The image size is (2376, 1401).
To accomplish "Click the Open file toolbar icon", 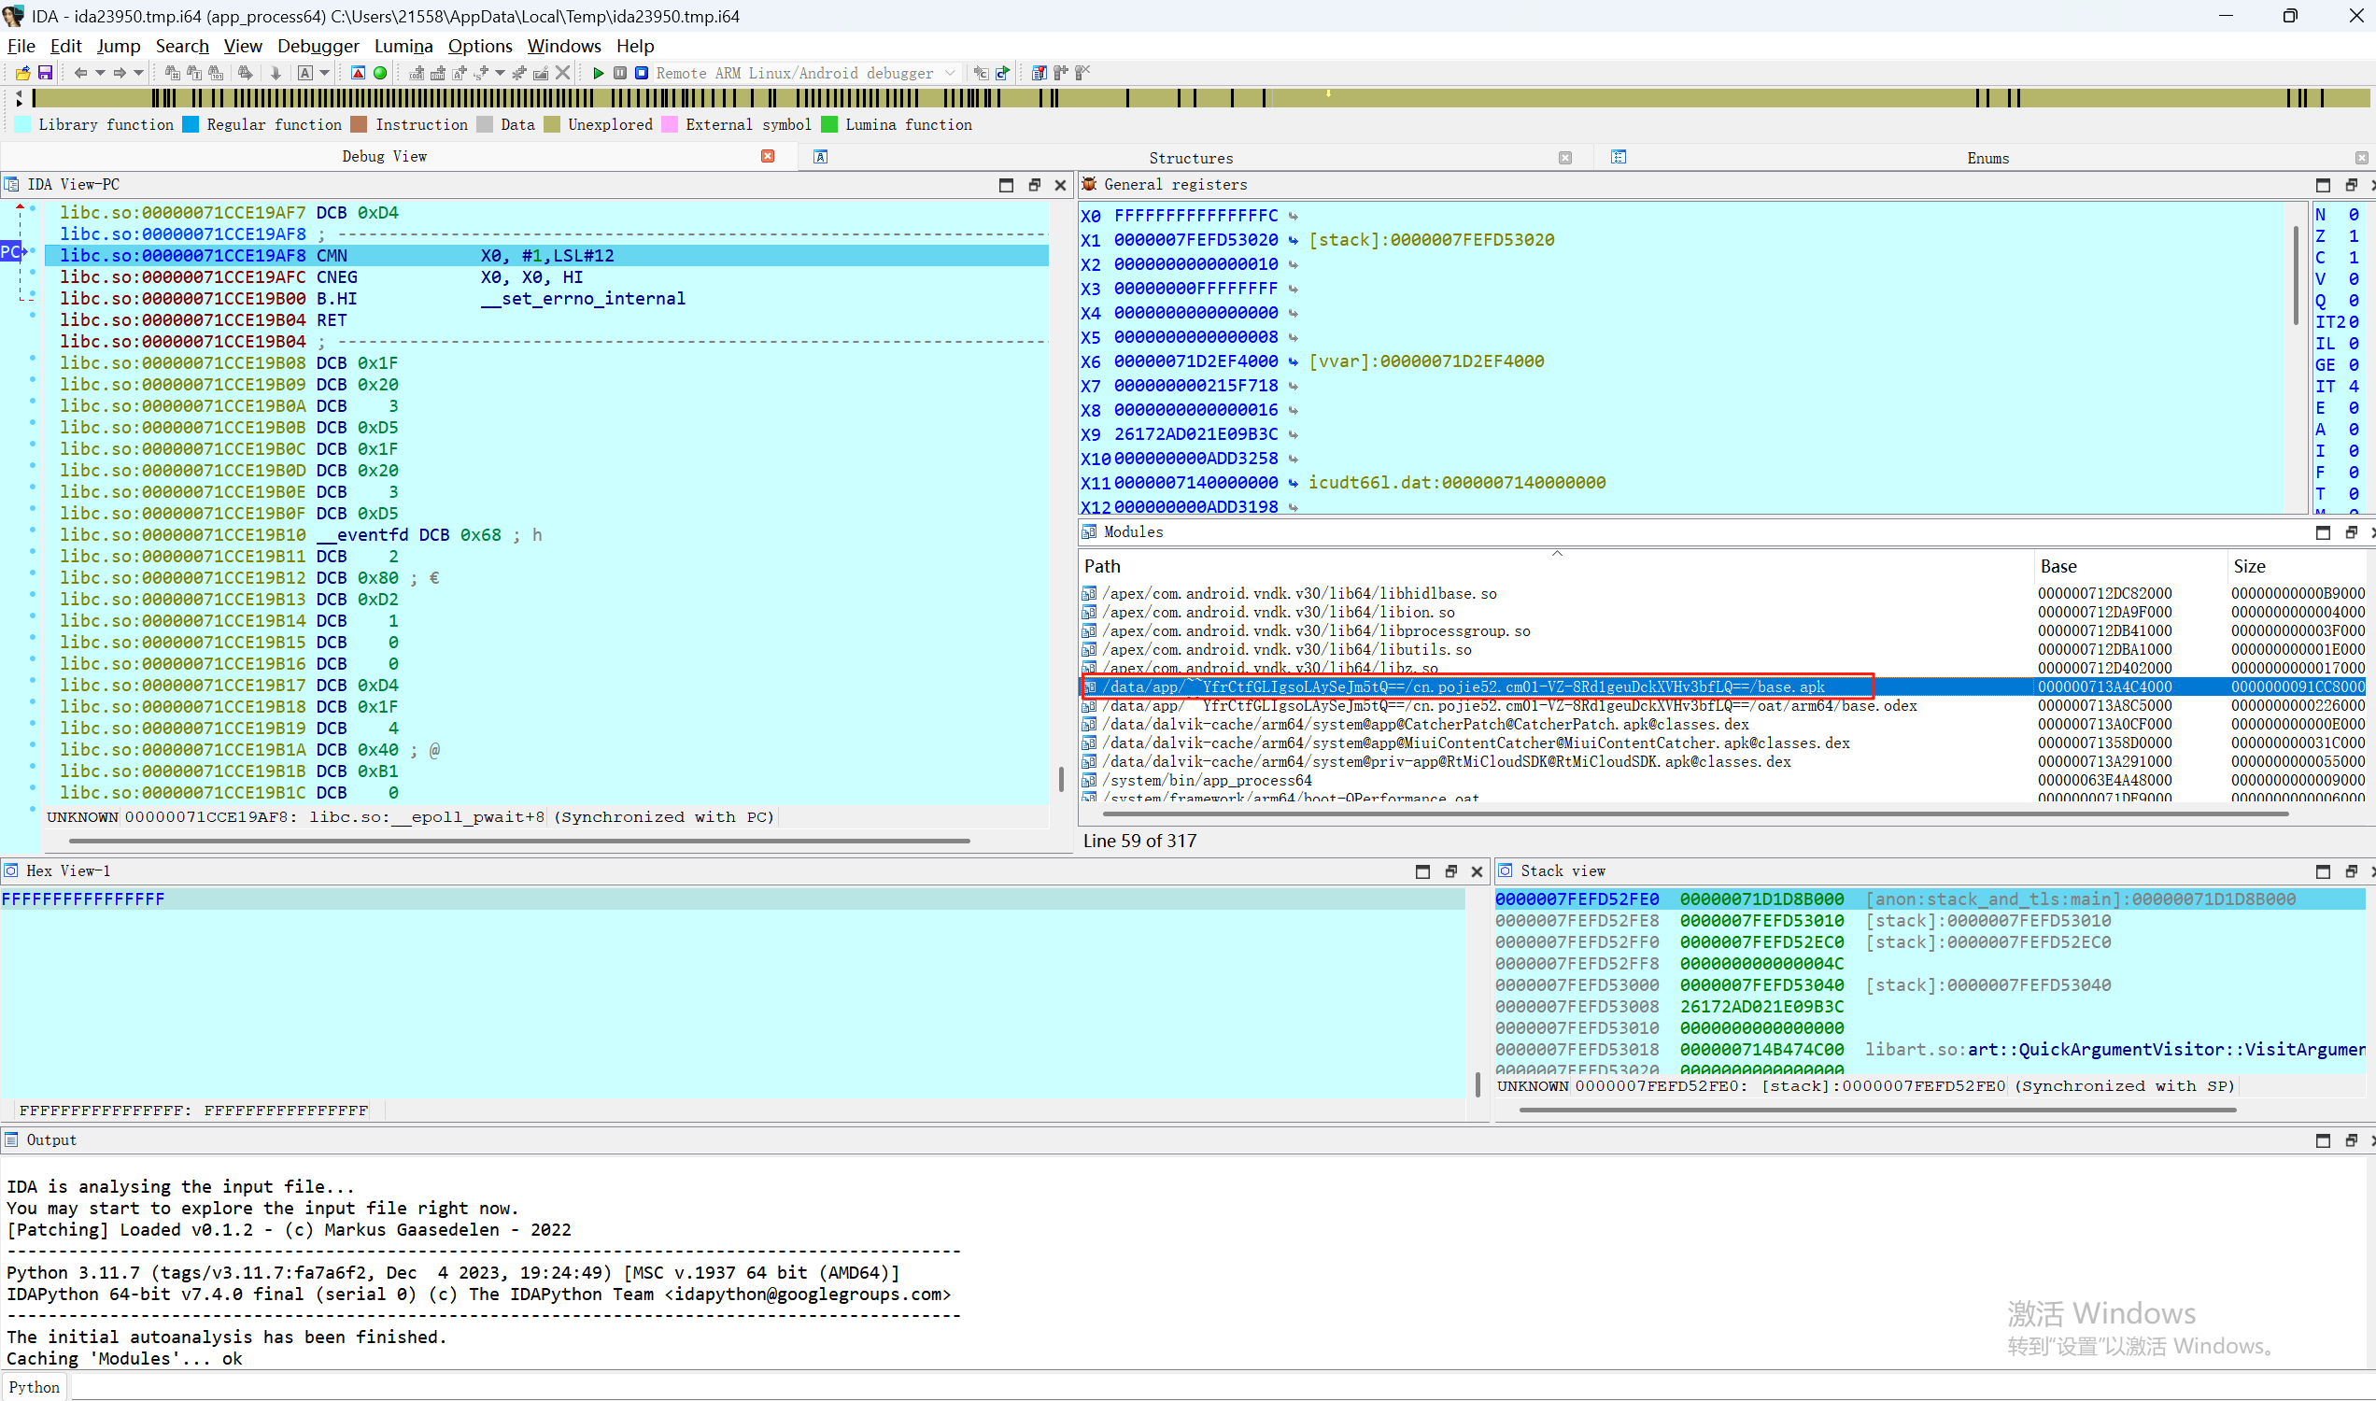I will 22,73.
